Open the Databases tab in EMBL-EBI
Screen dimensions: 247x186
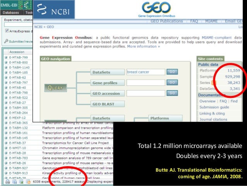[11, 13]
